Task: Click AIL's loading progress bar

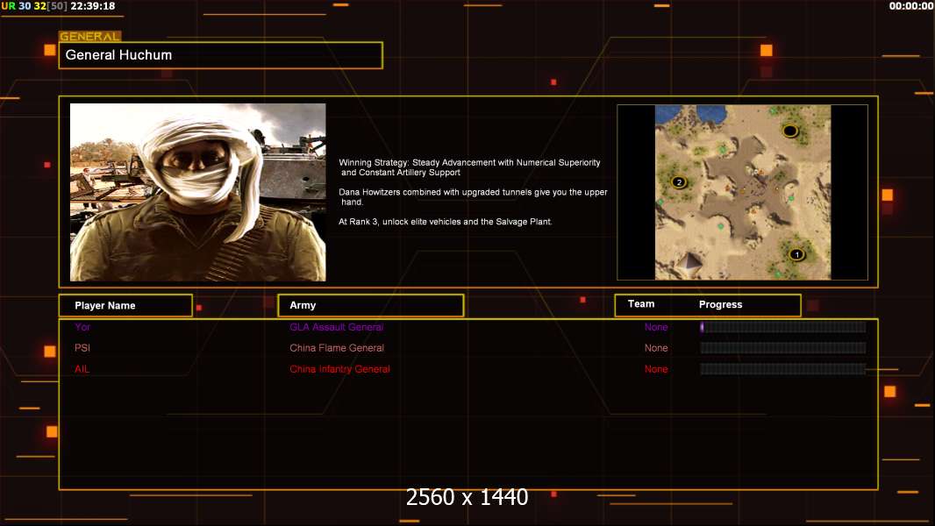Action: 782,369
